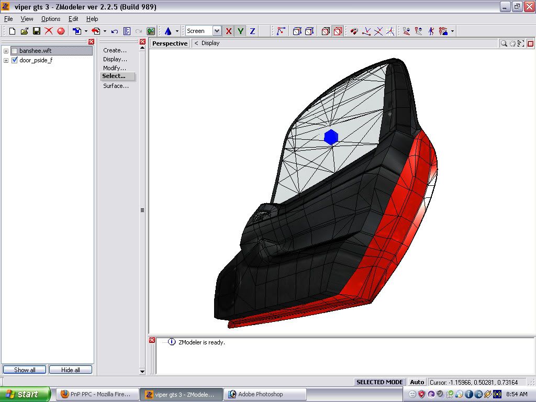Open the Options menu
Viewport: 536px width, 402px height.
(51, 19)
